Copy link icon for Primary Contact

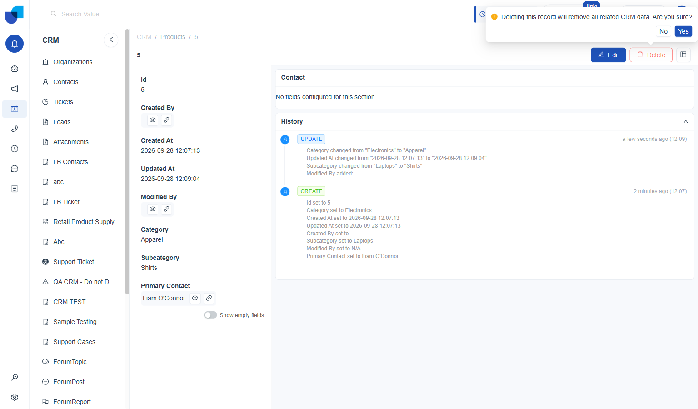click(x=209, y=298)
